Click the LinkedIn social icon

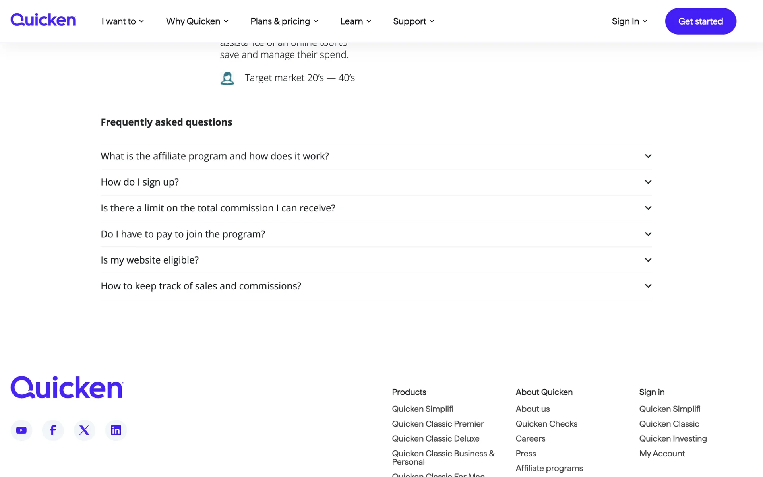pos(116,430)
